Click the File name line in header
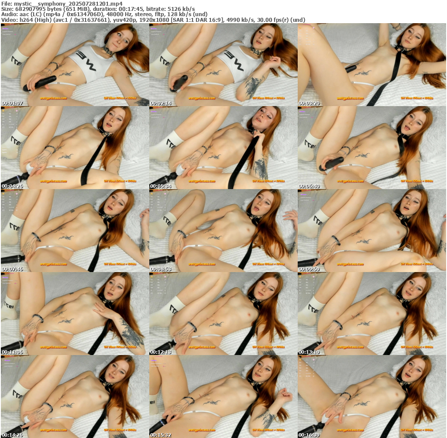 pyautogui.click(x=61, y=3)
